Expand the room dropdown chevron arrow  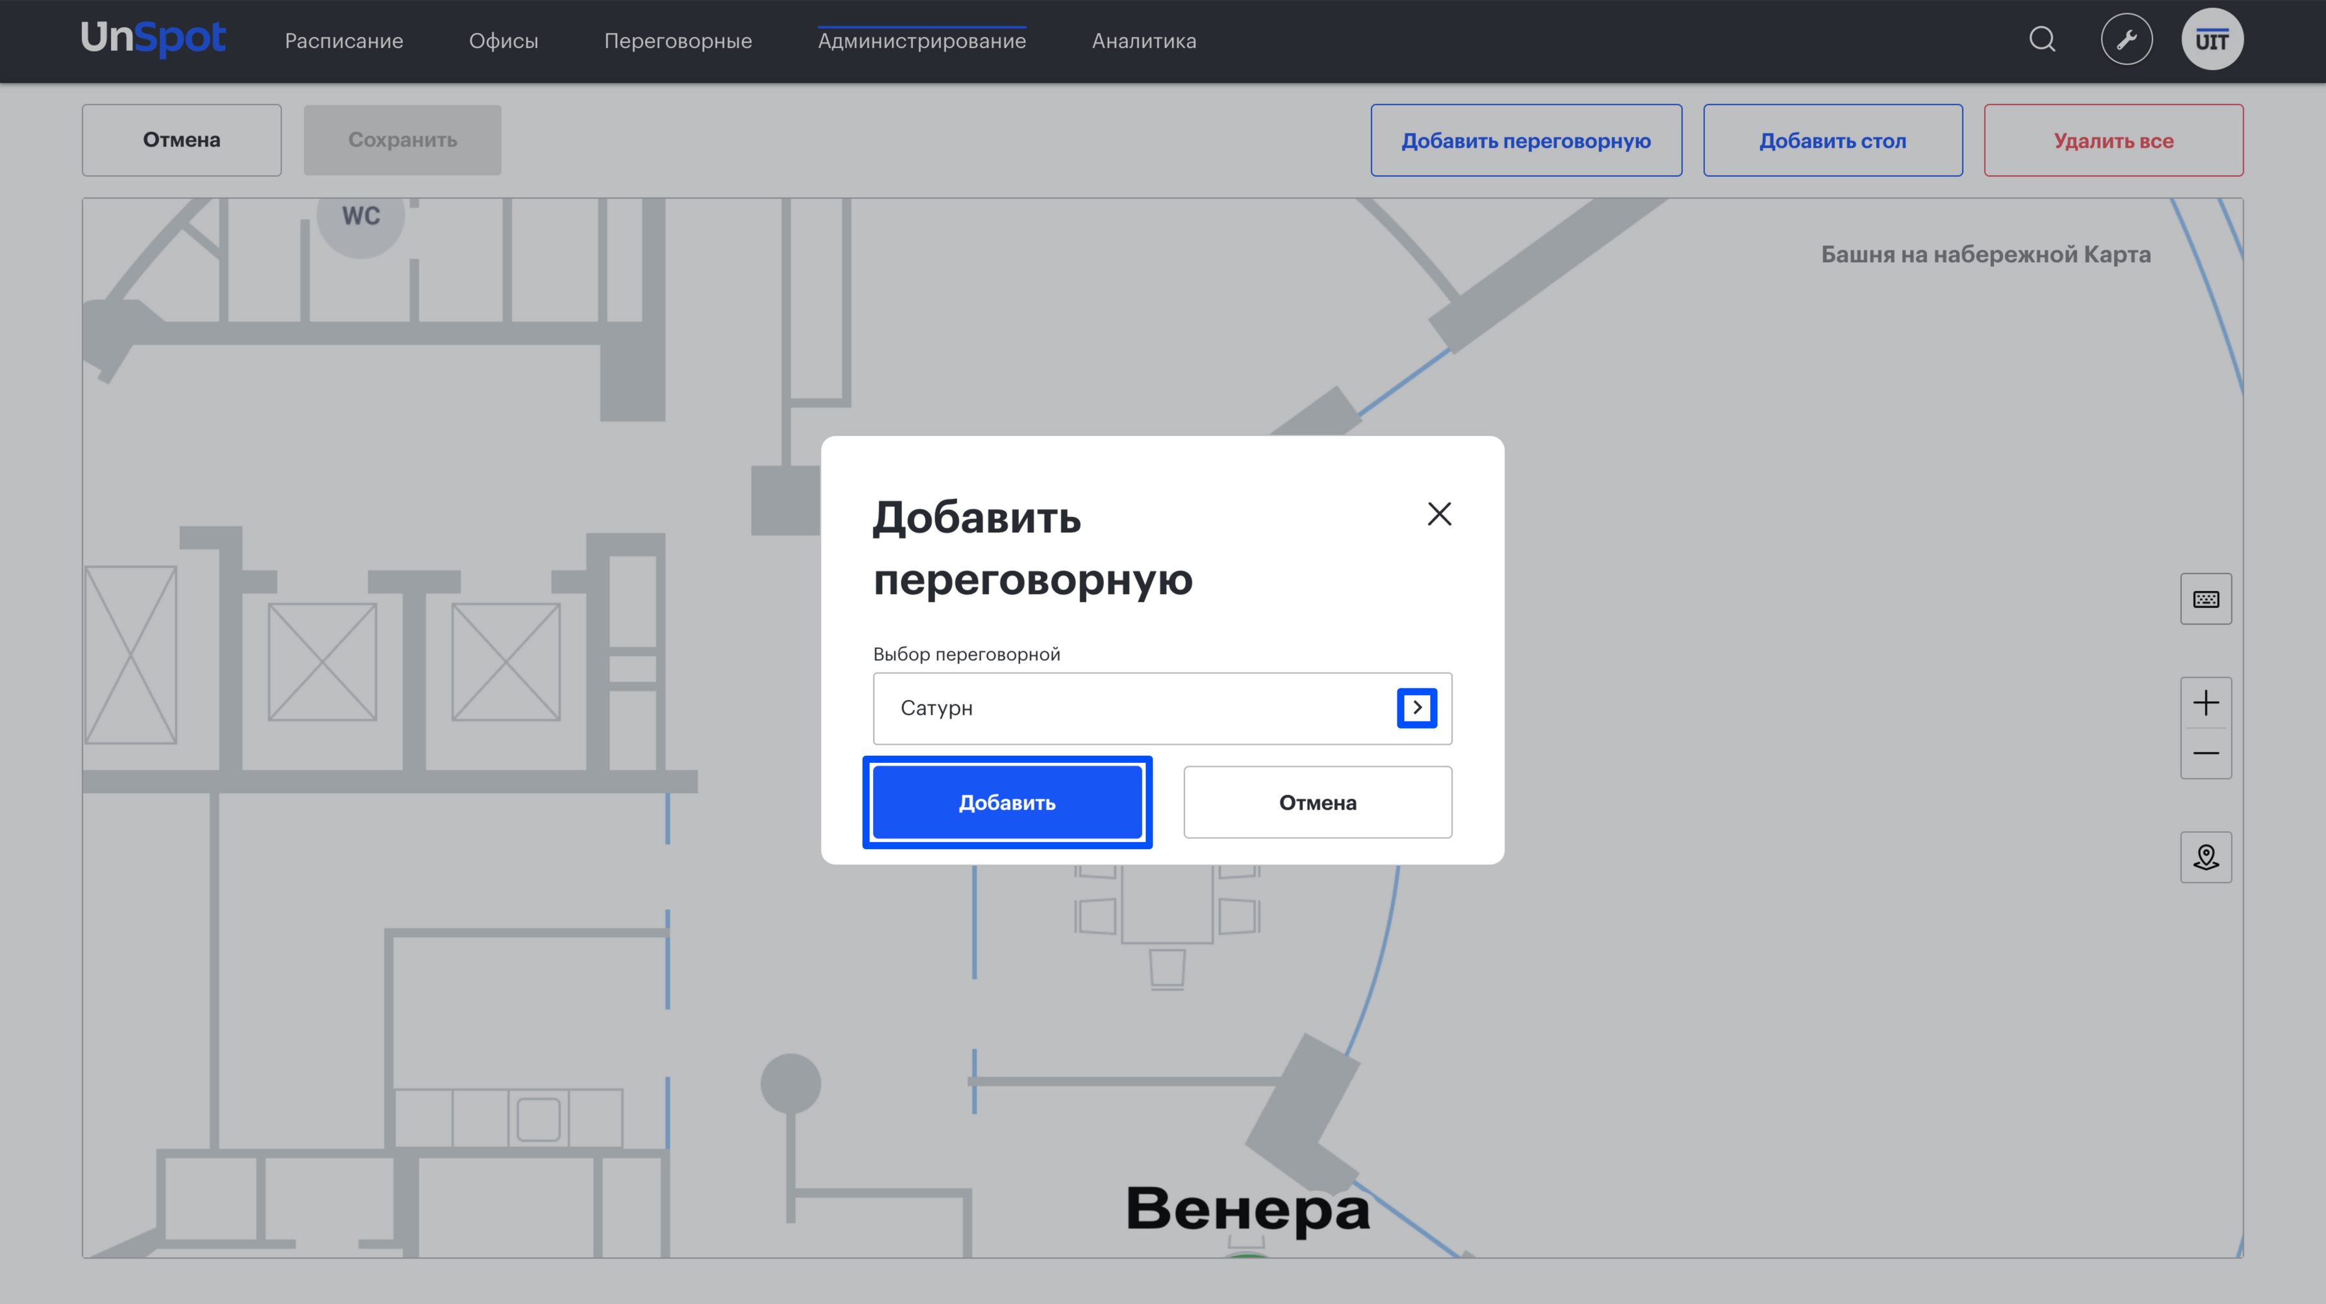click(x=1417, y=708)
